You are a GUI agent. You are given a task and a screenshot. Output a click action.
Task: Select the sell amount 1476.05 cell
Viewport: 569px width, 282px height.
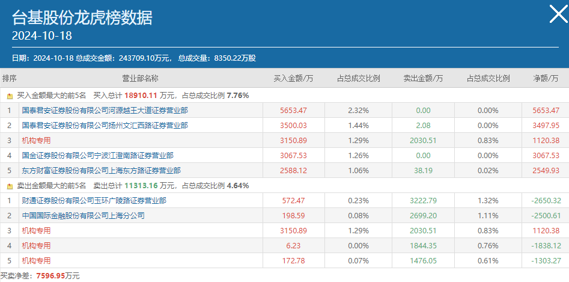[x=423, y=260]
